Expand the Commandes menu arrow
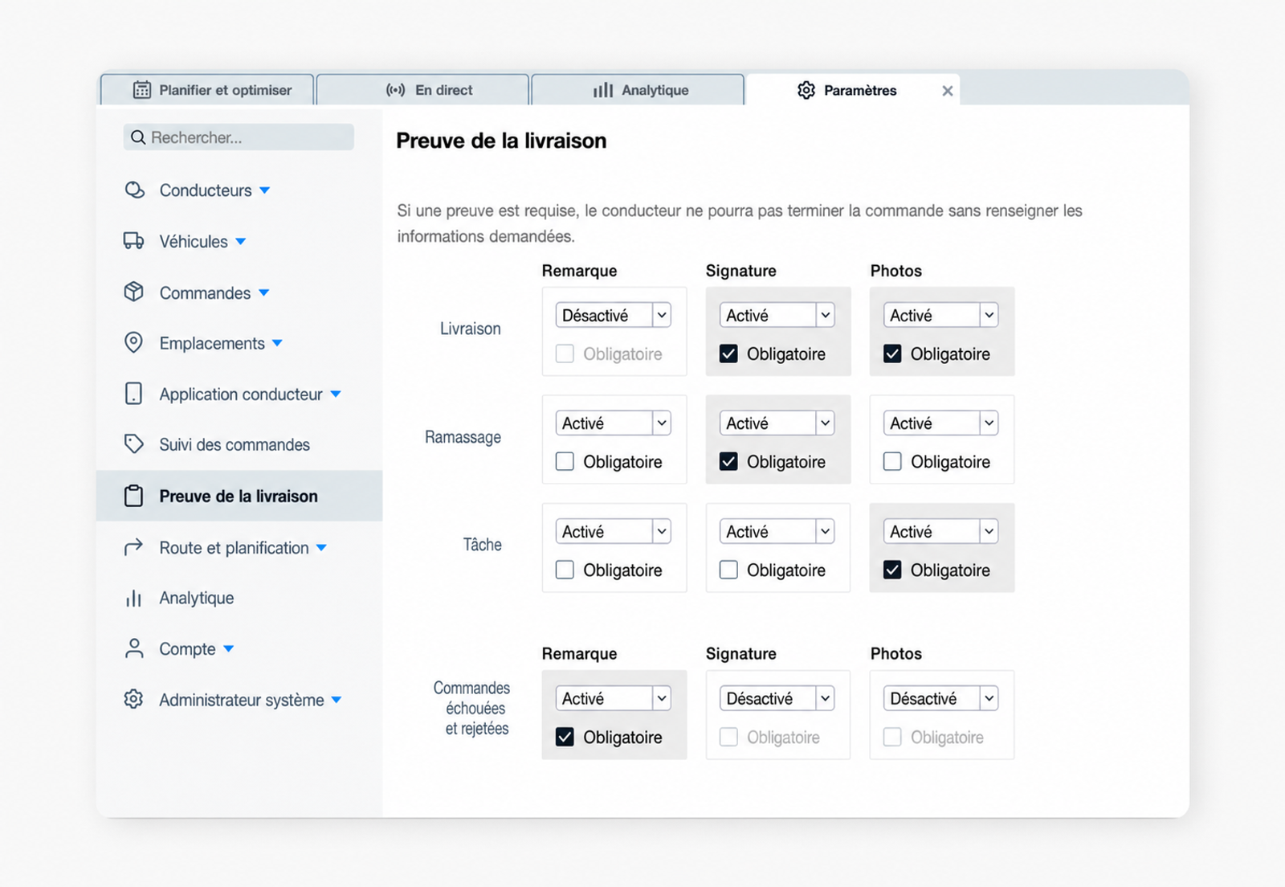 pyautogui.click(x=264, y=292)
